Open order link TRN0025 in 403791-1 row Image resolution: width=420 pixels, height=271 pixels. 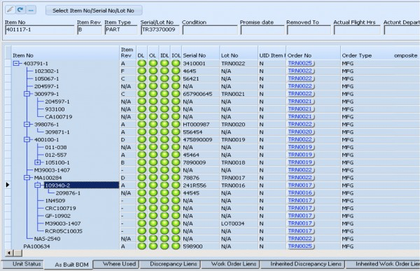pos(300,63)
